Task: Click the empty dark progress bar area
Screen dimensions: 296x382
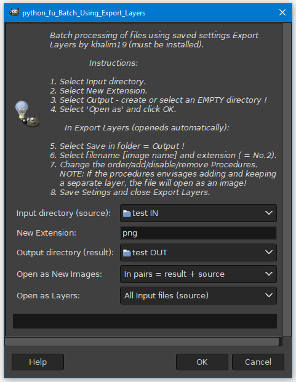Action: point(145,321)
